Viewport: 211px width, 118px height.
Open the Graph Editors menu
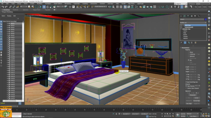[58, 4]
